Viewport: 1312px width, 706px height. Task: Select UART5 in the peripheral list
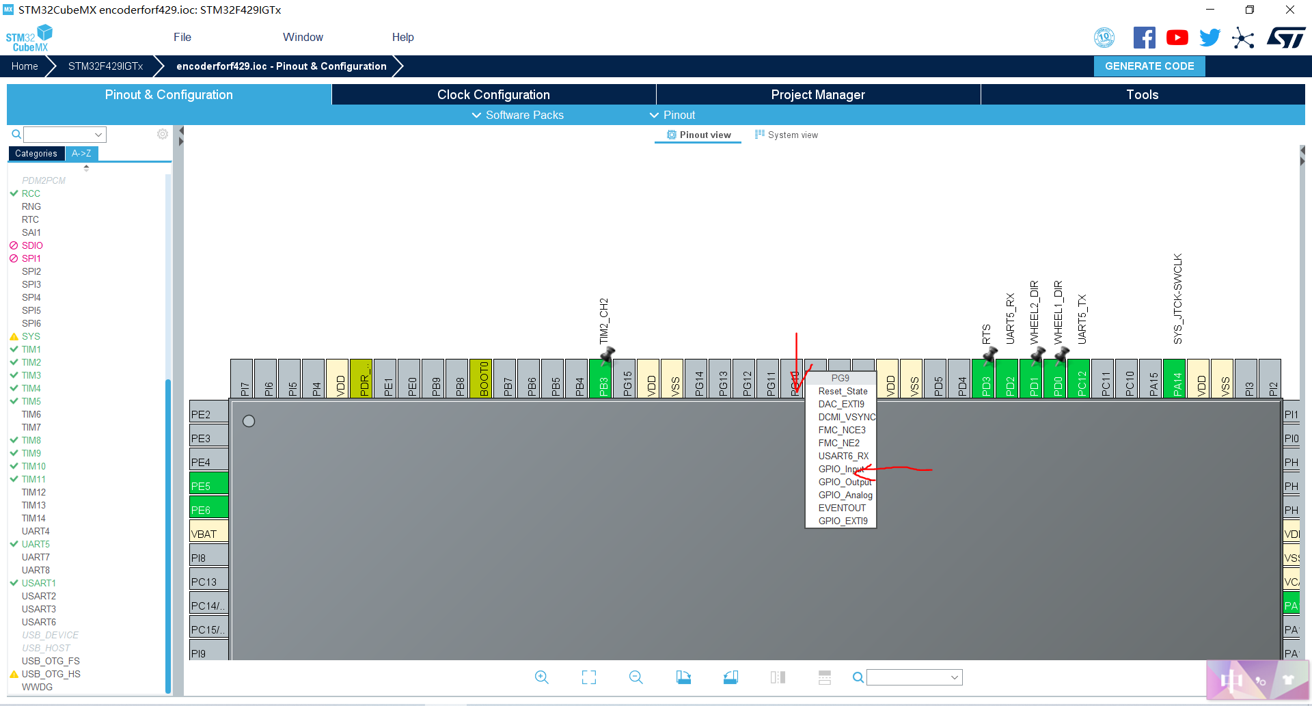(36, 544)
